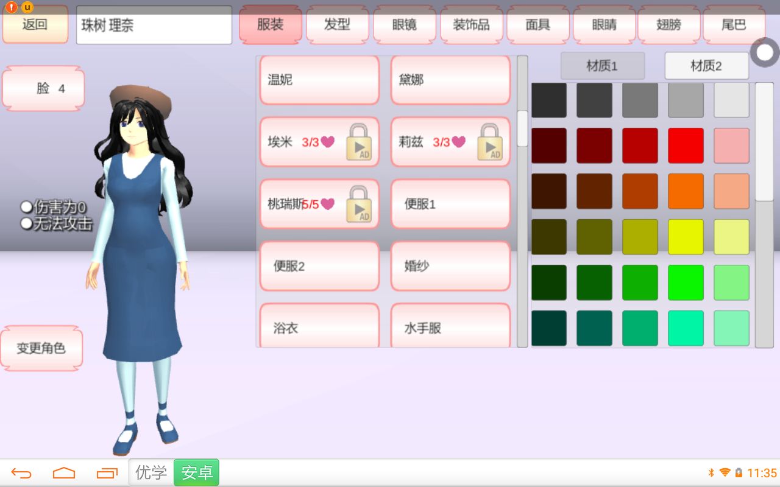
Task: Tap the ad lock icon on 桃瑞斯
Action: click(358, 204)
